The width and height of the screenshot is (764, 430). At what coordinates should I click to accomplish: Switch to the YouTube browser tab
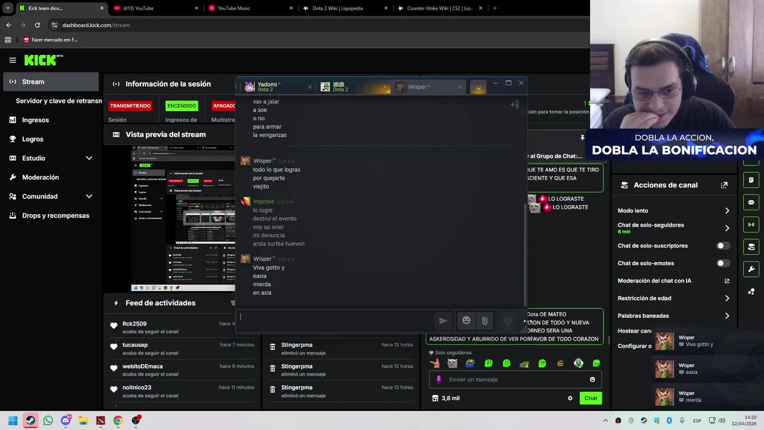pyautogui.click(x=155, y=8)
